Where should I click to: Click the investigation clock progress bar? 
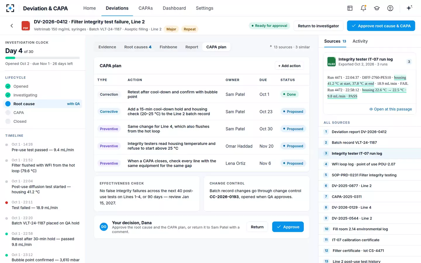[x=42, y=58]
